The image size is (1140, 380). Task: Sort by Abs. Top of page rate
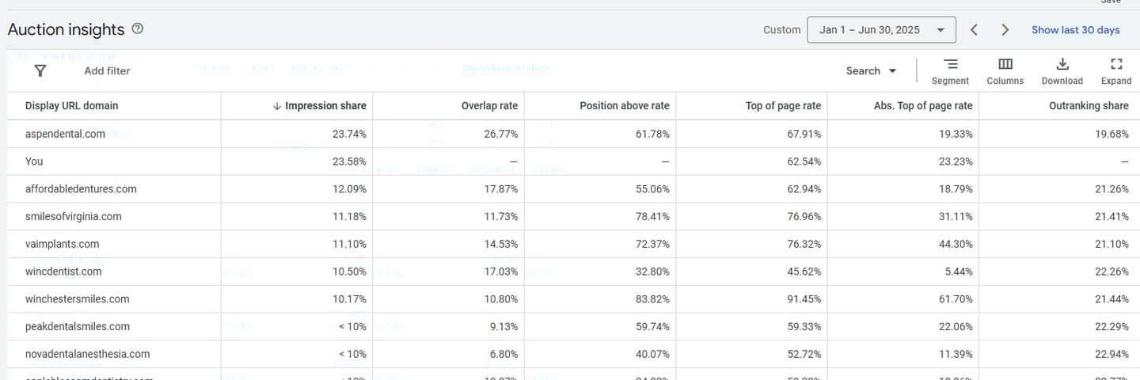922,106
